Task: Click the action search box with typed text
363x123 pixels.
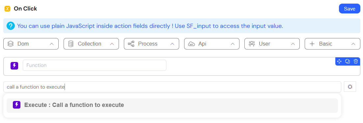Action: (172, 87)
